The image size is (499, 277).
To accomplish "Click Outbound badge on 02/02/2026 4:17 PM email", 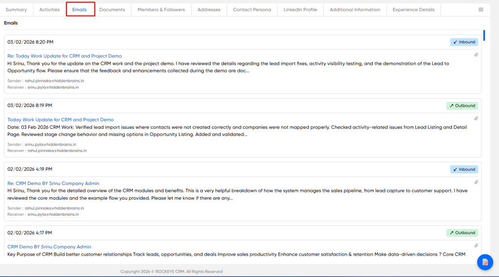I will click(x=462, y=233).
